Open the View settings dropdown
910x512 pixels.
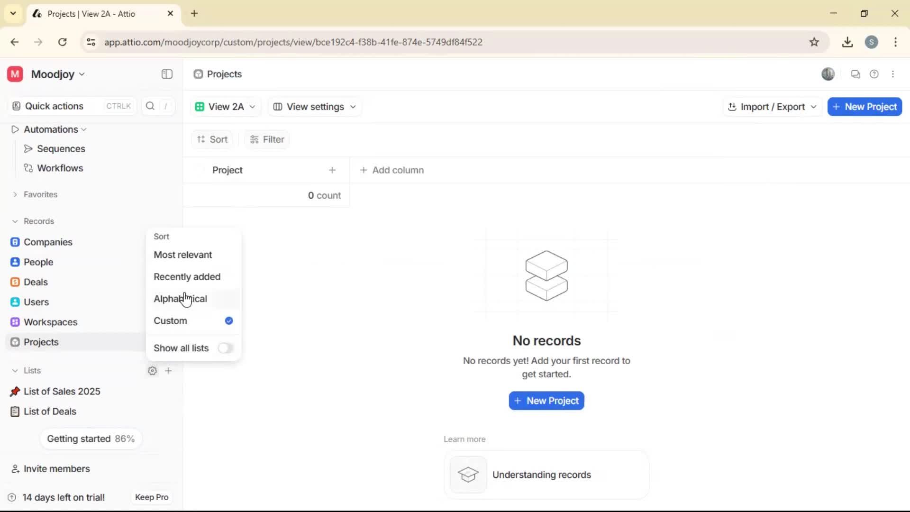pos(314,106)
